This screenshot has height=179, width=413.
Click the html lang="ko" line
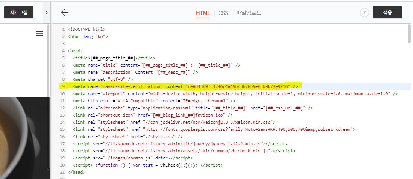[88, 36]
